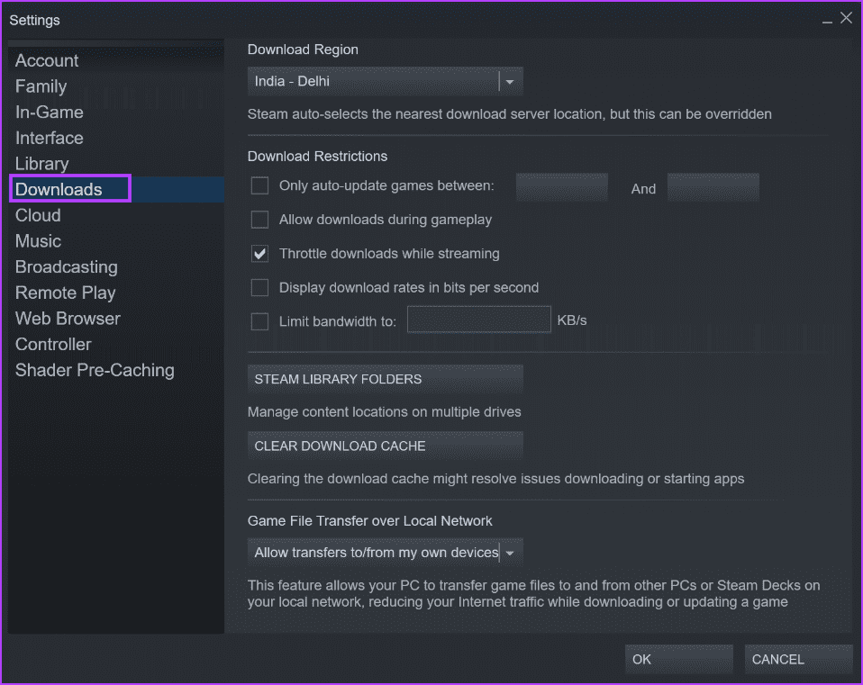Click the arrow on Allow transfers dropdown

[510, 553]
